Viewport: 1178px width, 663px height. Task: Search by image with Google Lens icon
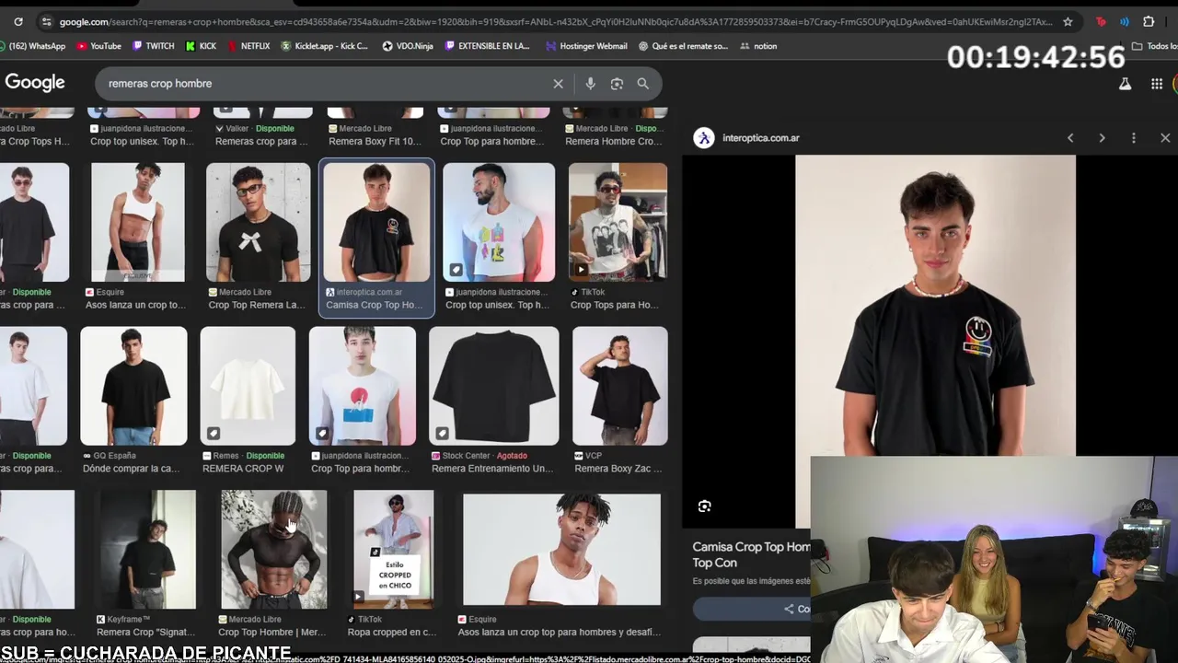tap(617, 84)
